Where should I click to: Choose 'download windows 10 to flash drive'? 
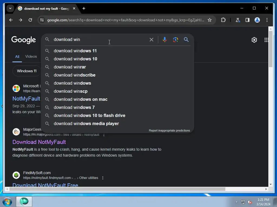(x=117, y=116)
